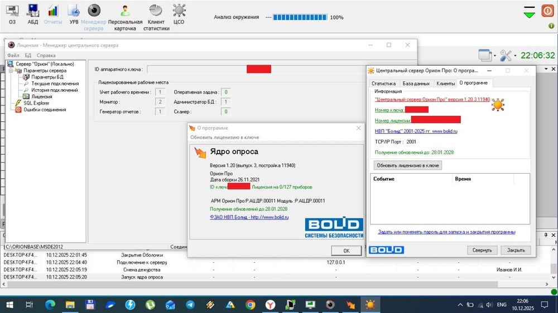
Task: Click the orange power button icon
Action: pos(548,11)
